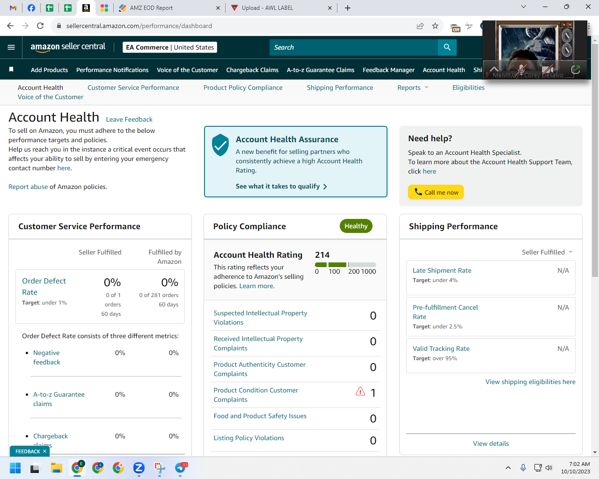Open the Order Defect Rate link

click(x=44, y=286)
